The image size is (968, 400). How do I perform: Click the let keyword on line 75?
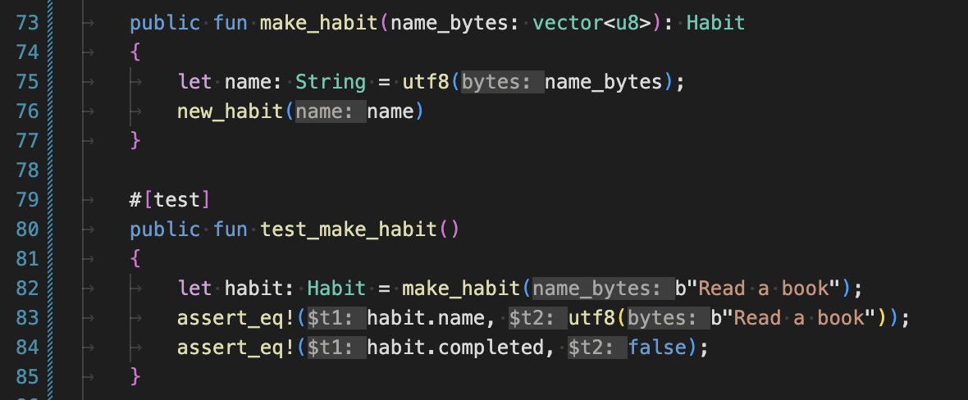tap(194, 82)
